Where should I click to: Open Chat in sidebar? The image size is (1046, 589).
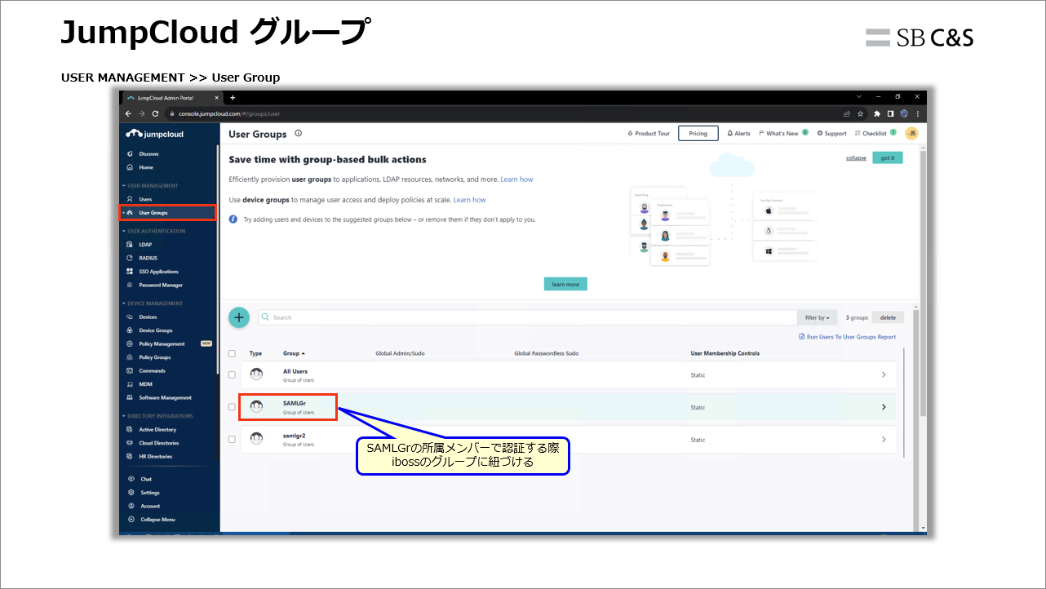coord(146,479)
